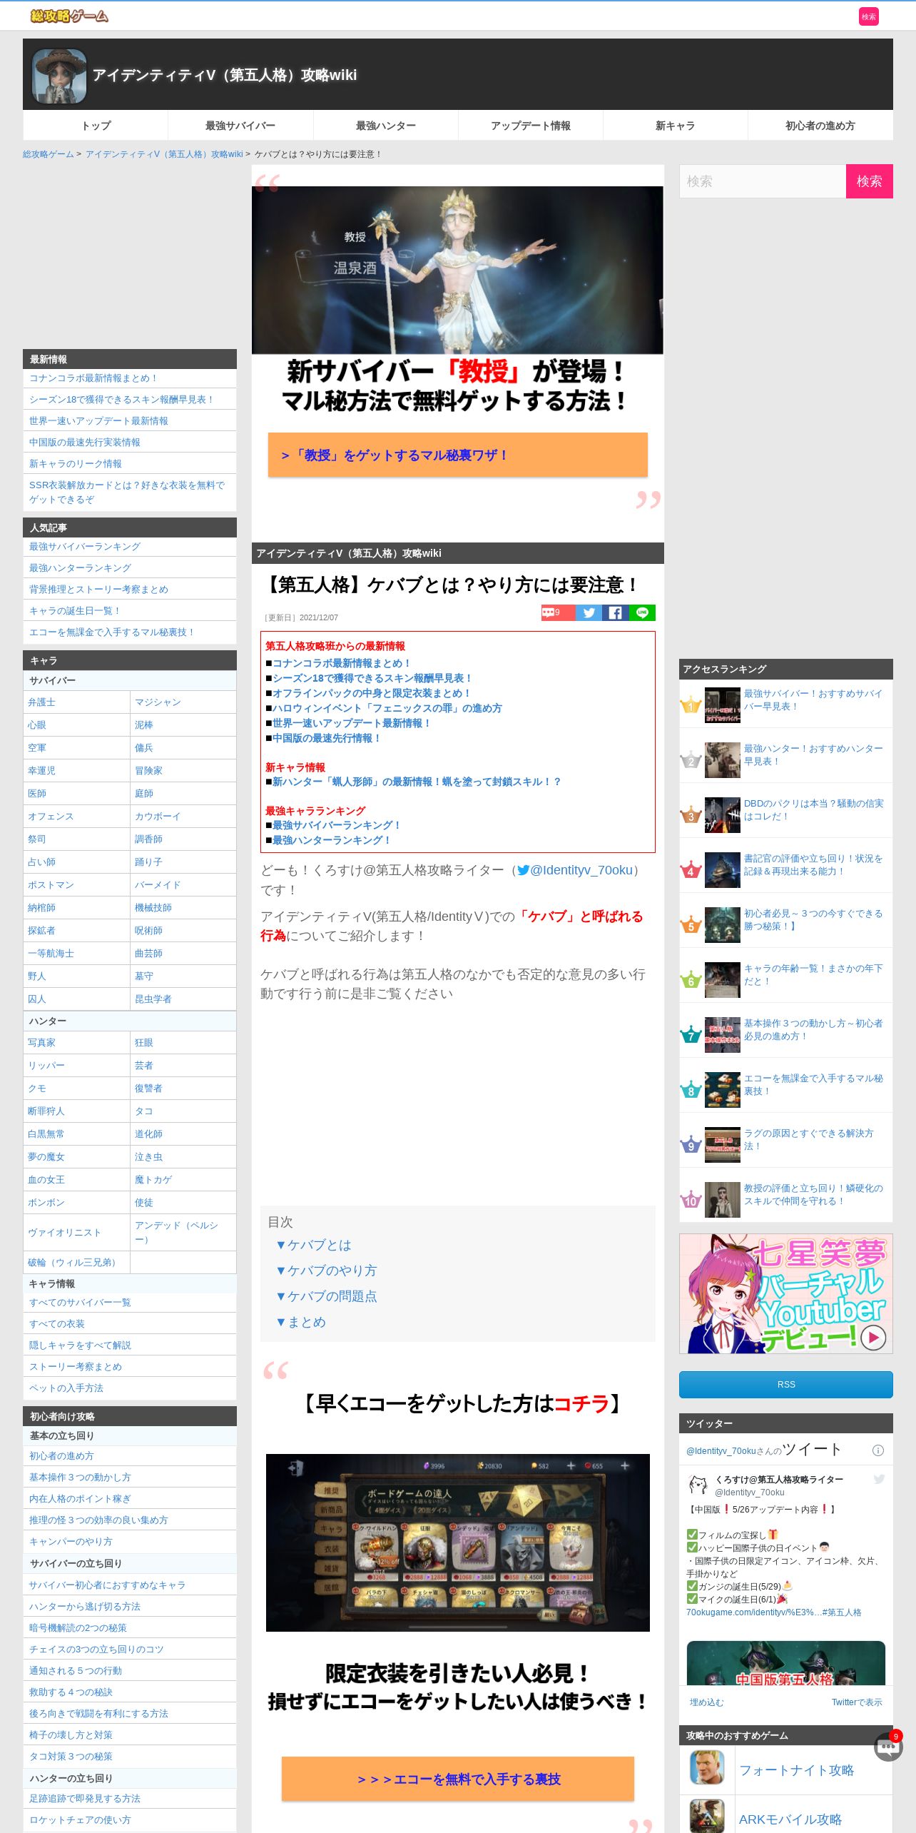The width and height of the screenshot is (916, 1833).
Task: Open the 初心者の進め方 nav tab
Action: pyautogui.click(x=820, y=126)
